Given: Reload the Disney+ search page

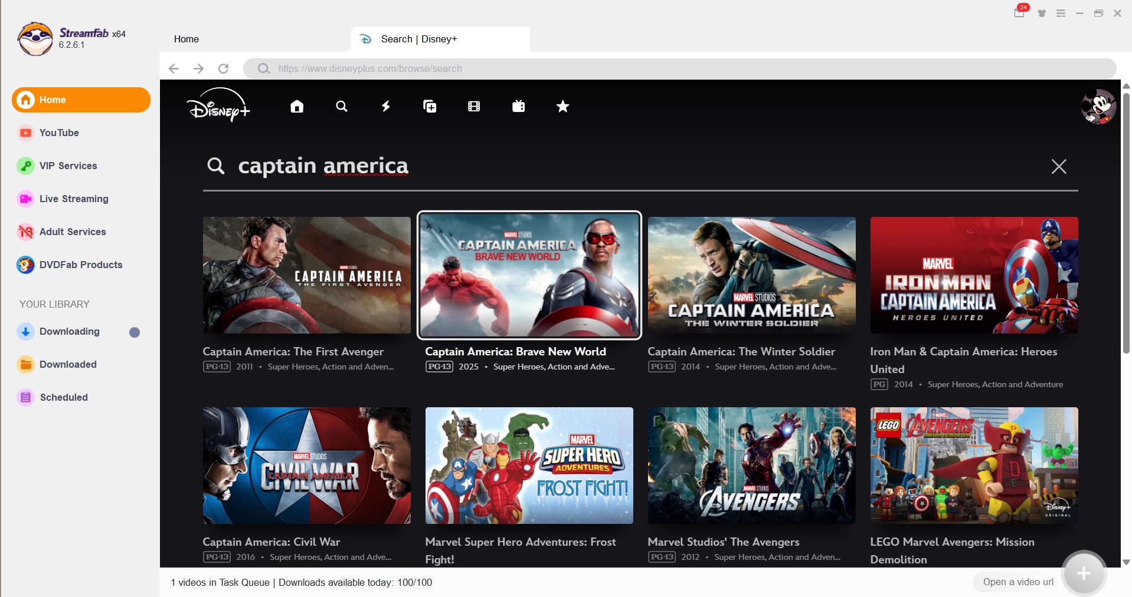Looking at the screenshot, I should coord(224,68).
